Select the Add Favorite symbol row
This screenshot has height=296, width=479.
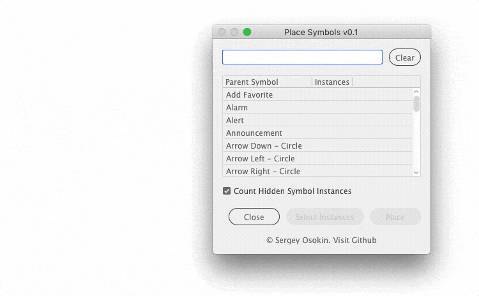(317, 95)
